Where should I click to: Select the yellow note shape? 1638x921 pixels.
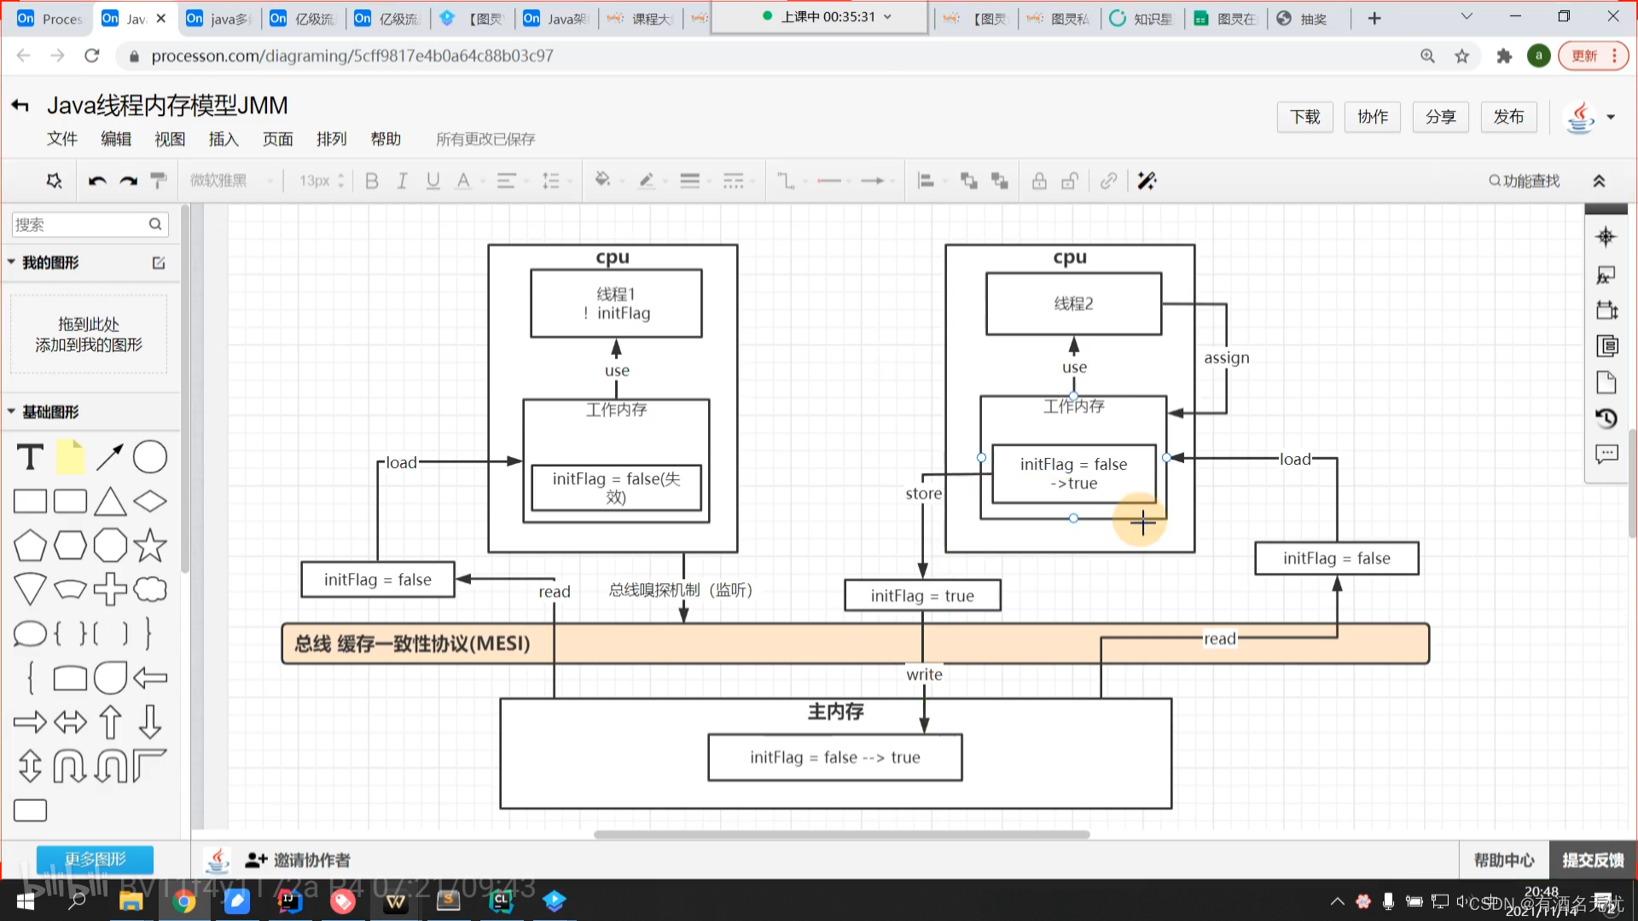tap(70, 457)
